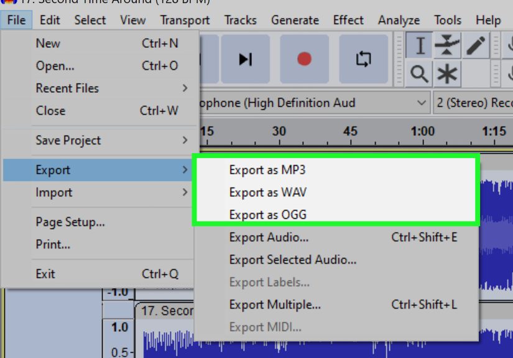This screenshot has width=513, height=358.
Task: Choose Close from the File menu
Action: [101, 111]
